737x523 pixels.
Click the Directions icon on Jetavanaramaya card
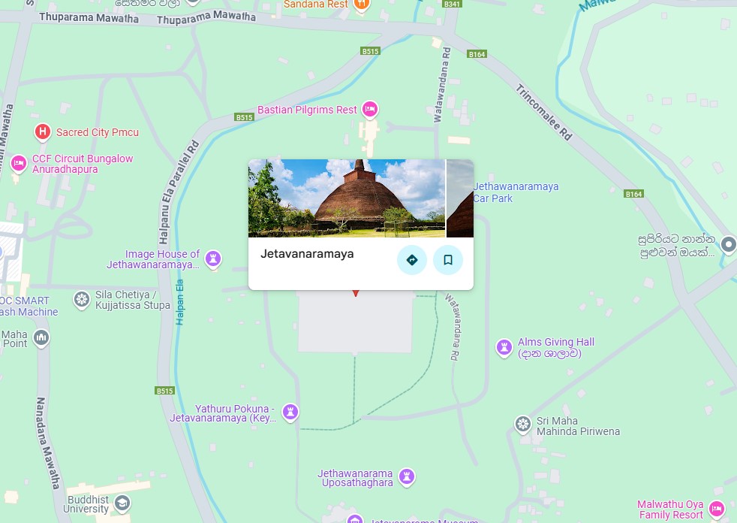click(412, 260)
